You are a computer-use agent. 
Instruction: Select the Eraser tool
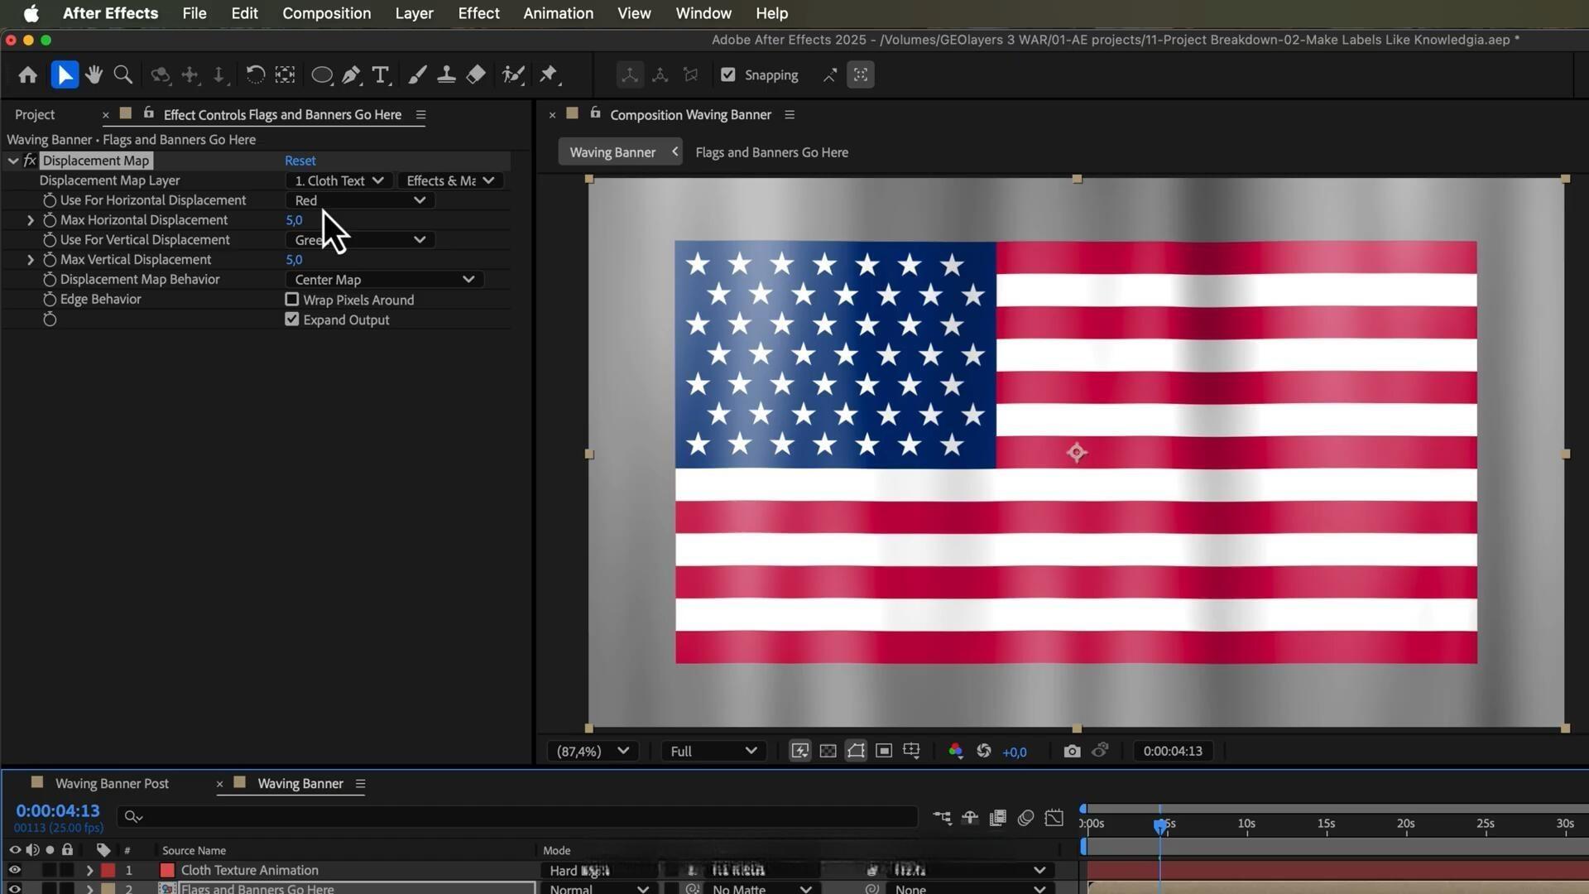(x=476, y=75)
